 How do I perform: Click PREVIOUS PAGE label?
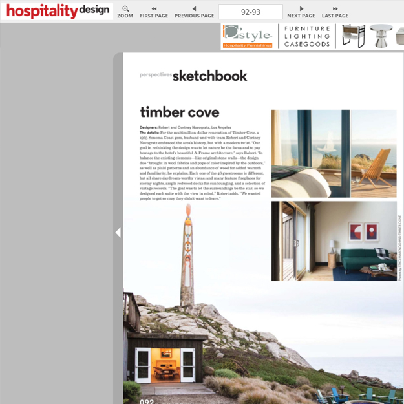(195, 16)
